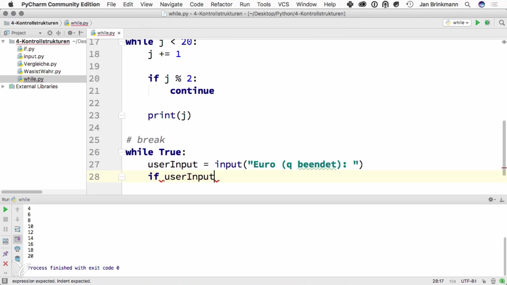Close the Run panel with red X
Screen dimensions: 507x285
pos(5,264)
